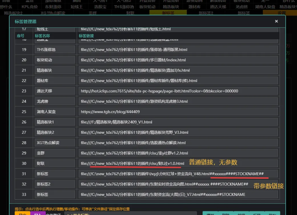Switch to the highlighted 新标签 tab

tap(168, 13)
